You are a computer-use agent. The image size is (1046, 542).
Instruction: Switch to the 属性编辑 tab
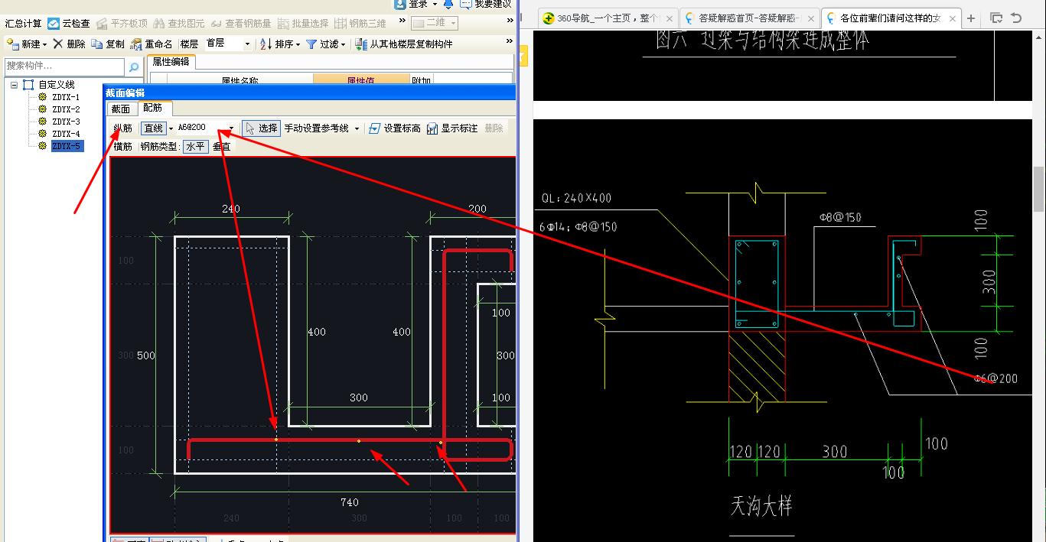tap(171, 62)
